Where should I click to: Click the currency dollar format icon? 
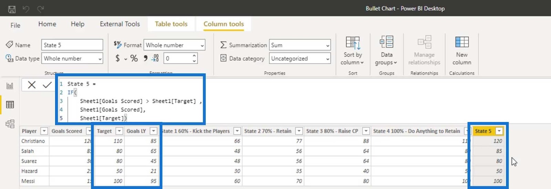(117, 58)
